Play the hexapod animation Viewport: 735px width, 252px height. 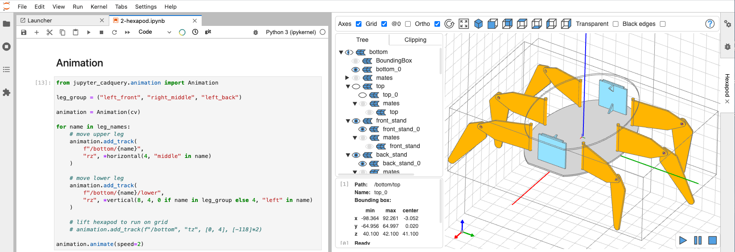coord(683,240)
